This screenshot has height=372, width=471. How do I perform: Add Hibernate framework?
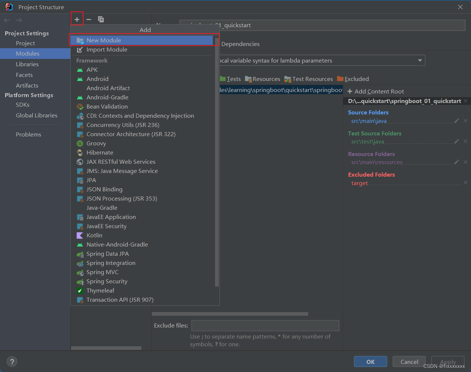pyautogui.click(x=142, y=152)
